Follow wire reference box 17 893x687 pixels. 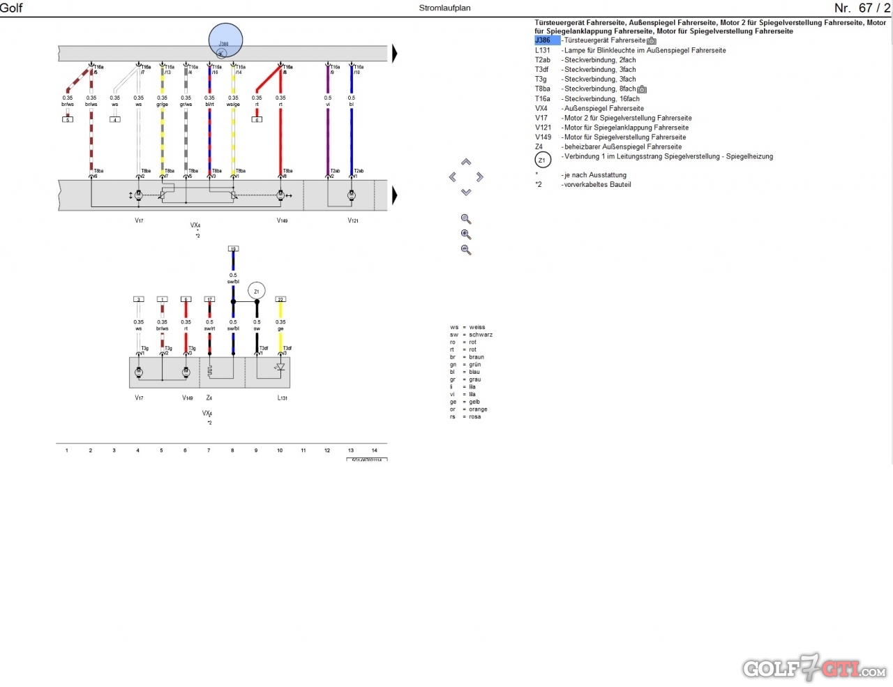click(x=209, y=299)
